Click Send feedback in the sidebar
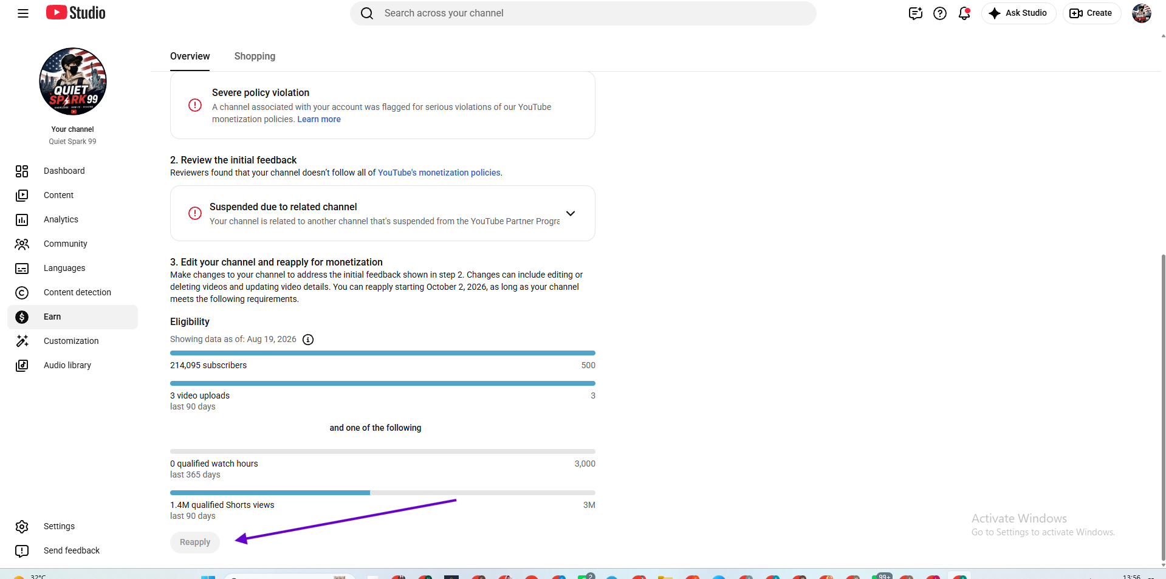The height and width of the screenshot is (579, 1166). coord(73,551)
